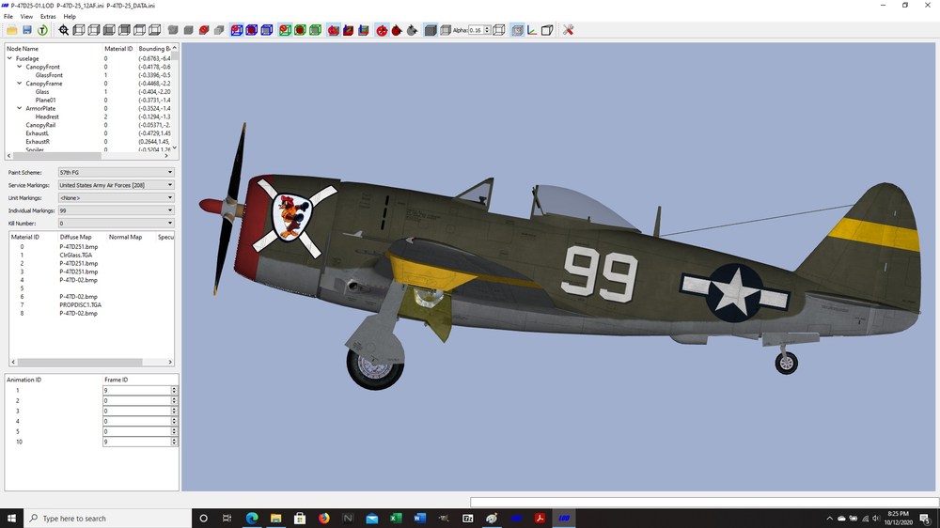Open the Service Markings dropdown

click(x=116, y=185)
